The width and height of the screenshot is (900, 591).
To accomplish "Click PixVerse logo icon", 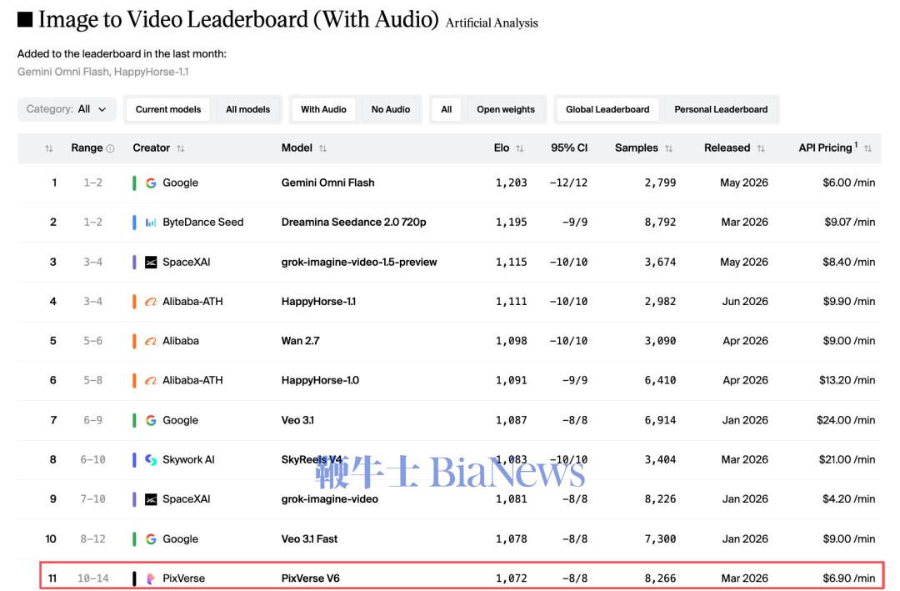I will (151, 578).
